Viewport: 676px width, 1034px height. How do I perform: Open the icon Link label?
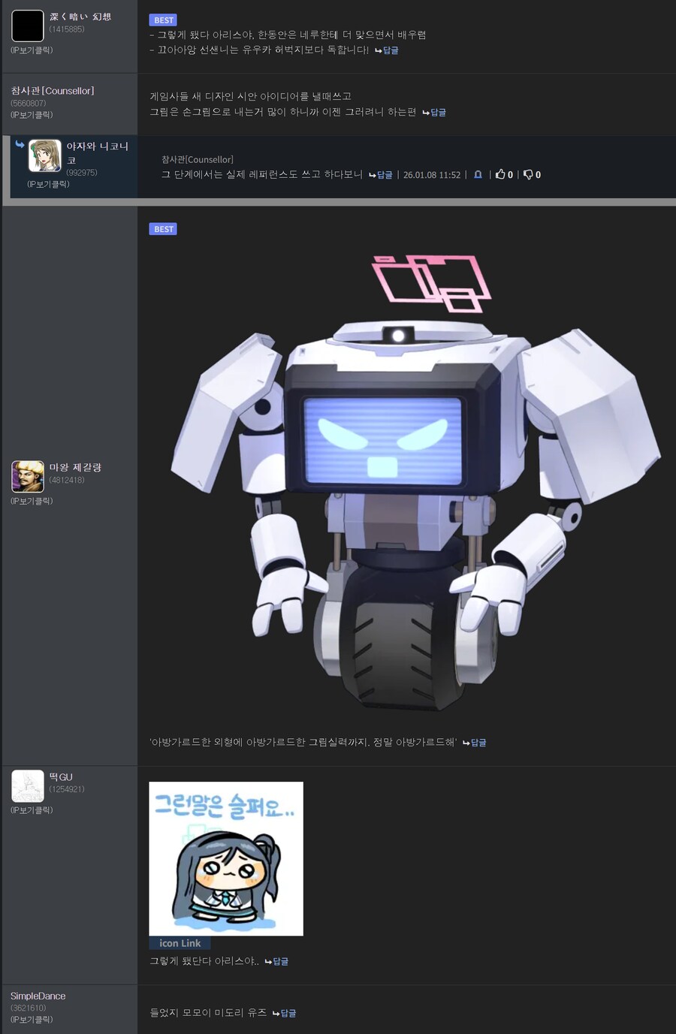click(x=180, y=943)
